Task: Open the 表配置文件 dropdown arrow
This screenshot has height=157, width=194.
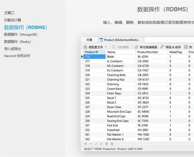Action: coord(106,47)
